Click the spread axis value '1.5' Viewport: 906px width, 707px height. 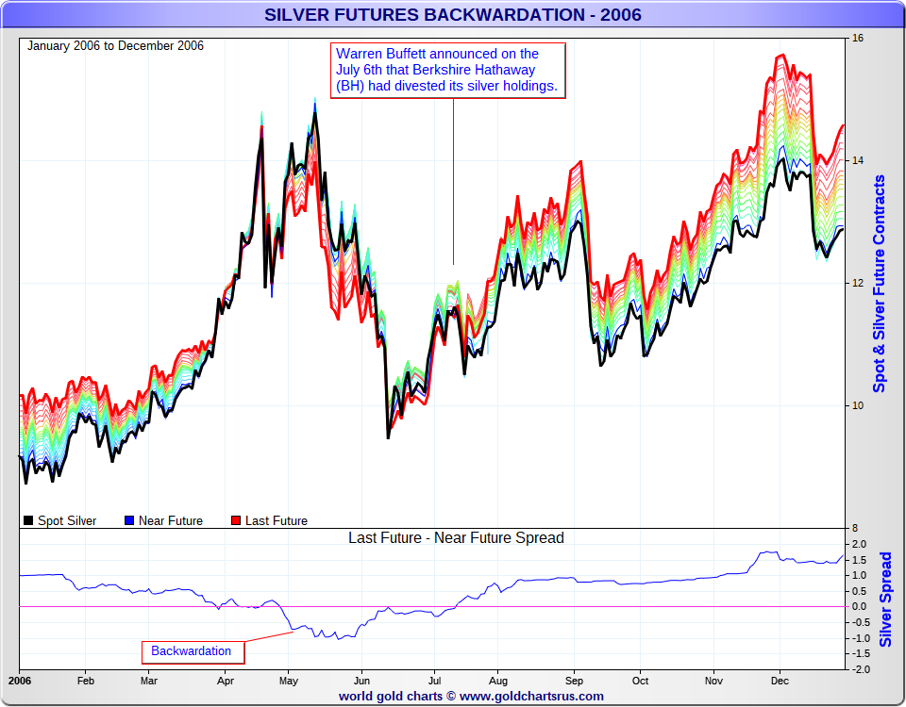(x=859, y=560)
